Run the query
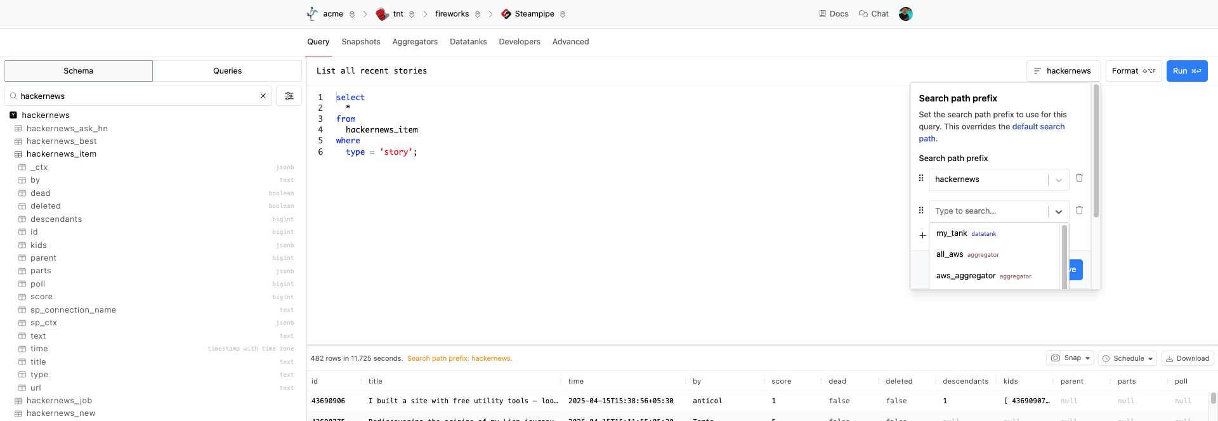Viewport: 1218px width, 421px height. coord(1186,71)
